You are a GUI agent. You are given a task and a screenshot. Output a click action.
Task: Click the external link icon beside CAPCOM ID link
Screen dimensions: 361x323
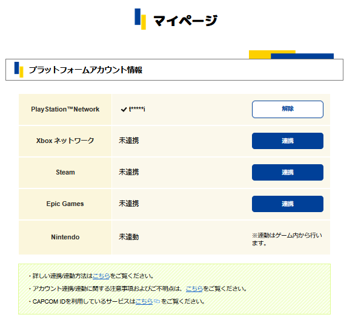(157, 301)
